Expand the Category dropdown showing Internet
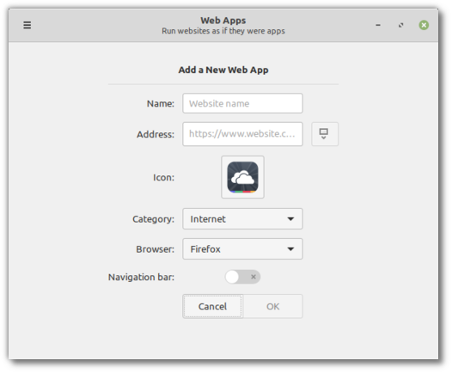This screenshot has width=452, height=373. 242,219
